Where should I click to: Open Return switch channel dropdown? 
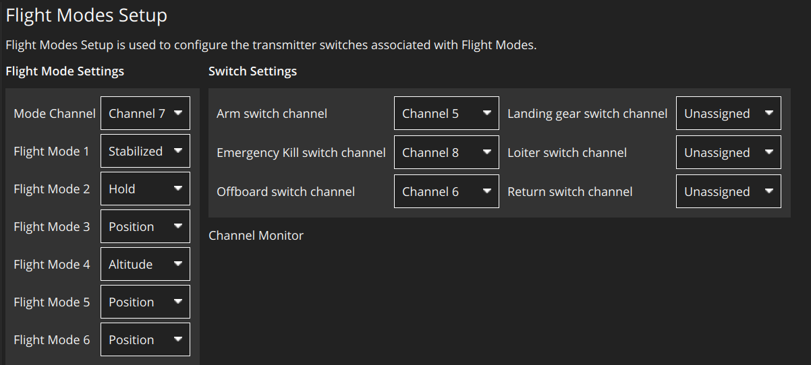pyautogui.click(x=729, y=191)
